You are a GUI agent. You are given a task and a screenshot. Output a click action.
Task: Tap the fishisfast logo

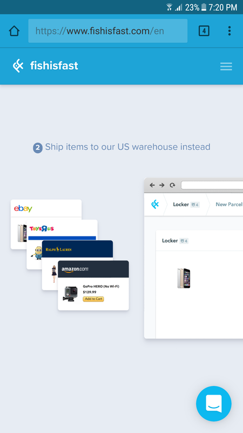[x=45, y=65]
